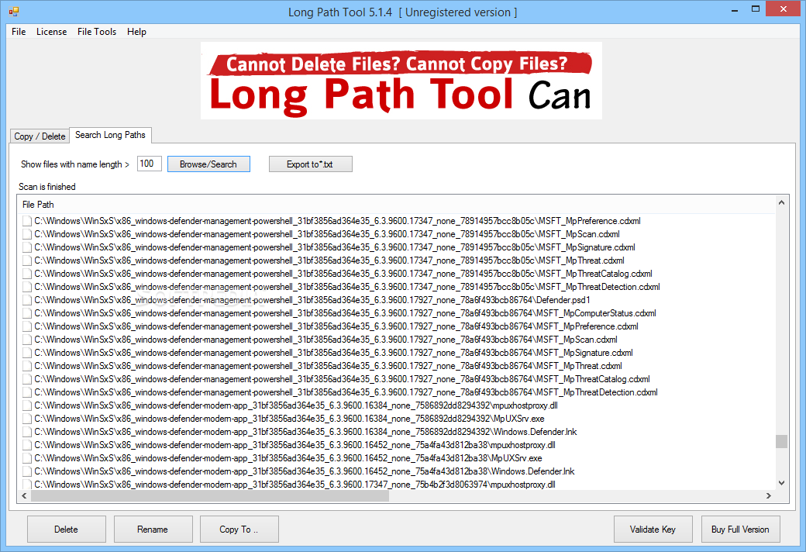
Task: Open the File Tools menu
Action: [97, 31]
